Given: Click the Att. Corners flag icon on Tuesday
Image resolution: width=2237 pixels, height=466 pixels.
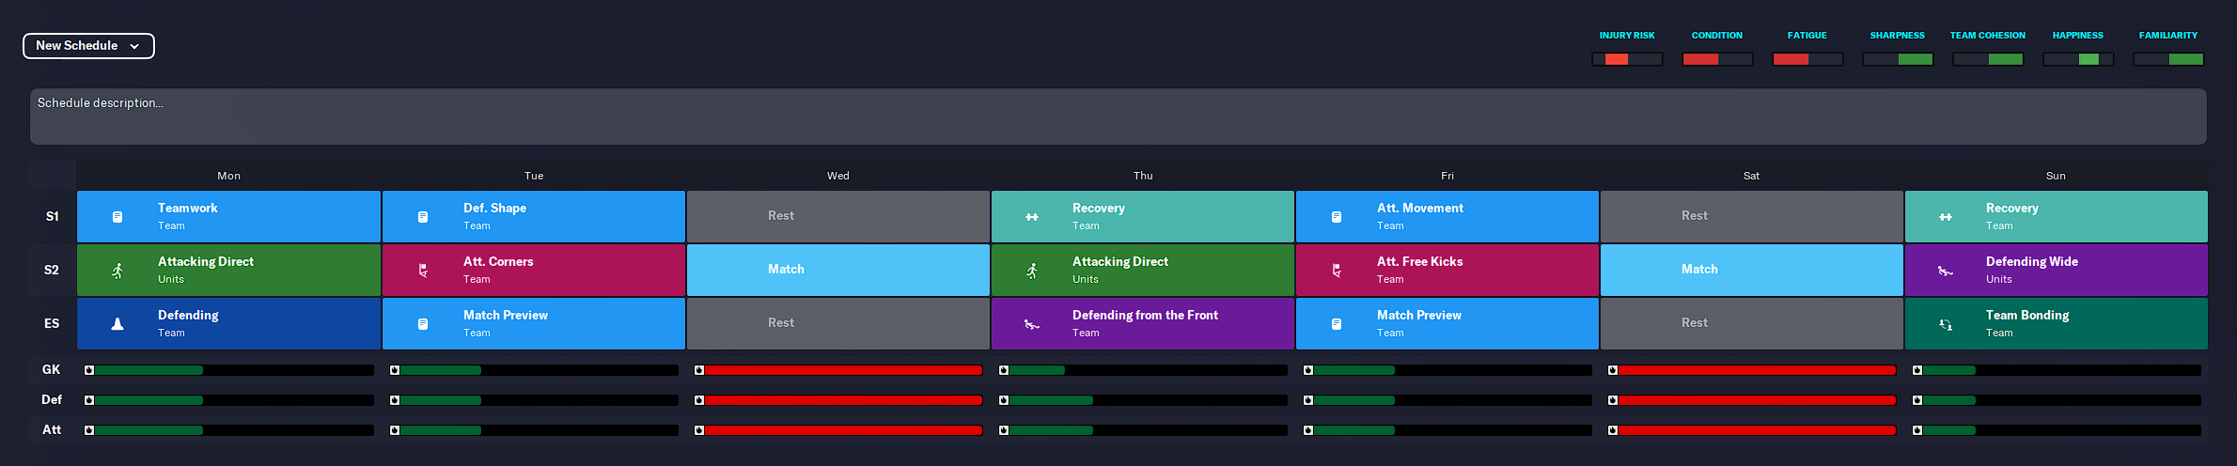Looking at the screenshot, I should 423,271.
